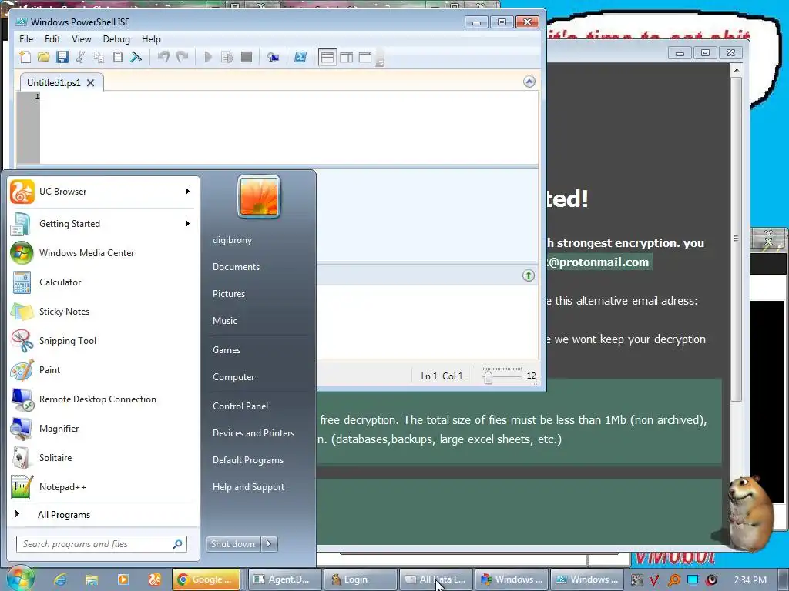Image resolution: width=789 pixels, height=591 pixels.
Task: Open Windows Media Center
Action: 102,252
